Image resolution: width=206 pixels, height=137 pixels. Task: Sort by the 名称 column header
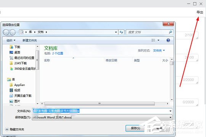pos(47,61)
